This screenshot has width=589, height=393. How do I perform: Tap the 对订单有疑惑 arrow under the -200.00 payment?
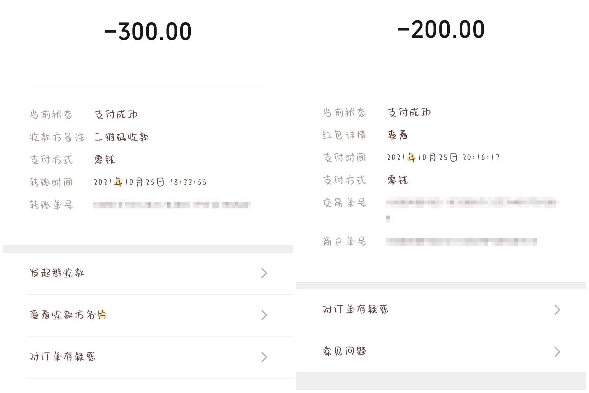(x=557, y=310)
